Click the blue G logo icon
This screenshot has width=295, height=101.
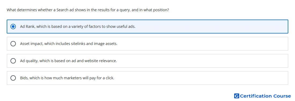click(237, 96)
